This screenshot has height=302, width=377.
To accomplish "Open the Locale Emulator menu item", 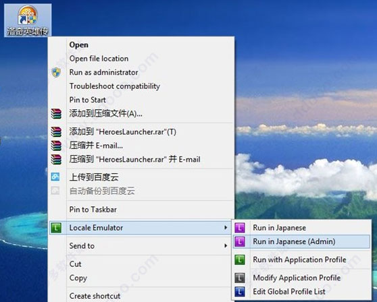I will tap(141, 228).
